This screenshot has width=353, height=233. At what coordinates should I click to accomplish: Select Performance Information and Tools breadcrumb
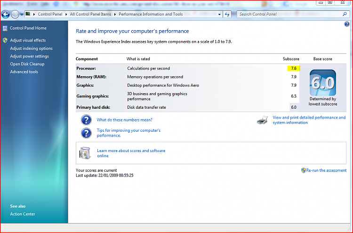click(x=151, y=14)
